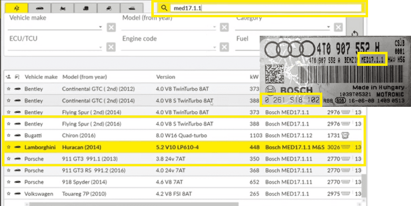Open the motorcycle category tab
Screen dimensions: 411x206
[63, 8]
